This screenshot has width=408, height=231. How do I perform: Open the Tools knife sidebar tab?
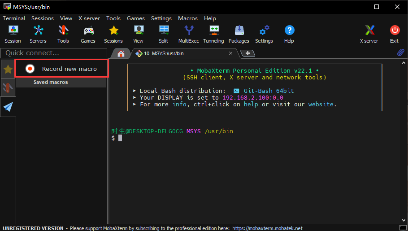click(x=8, y=87)
